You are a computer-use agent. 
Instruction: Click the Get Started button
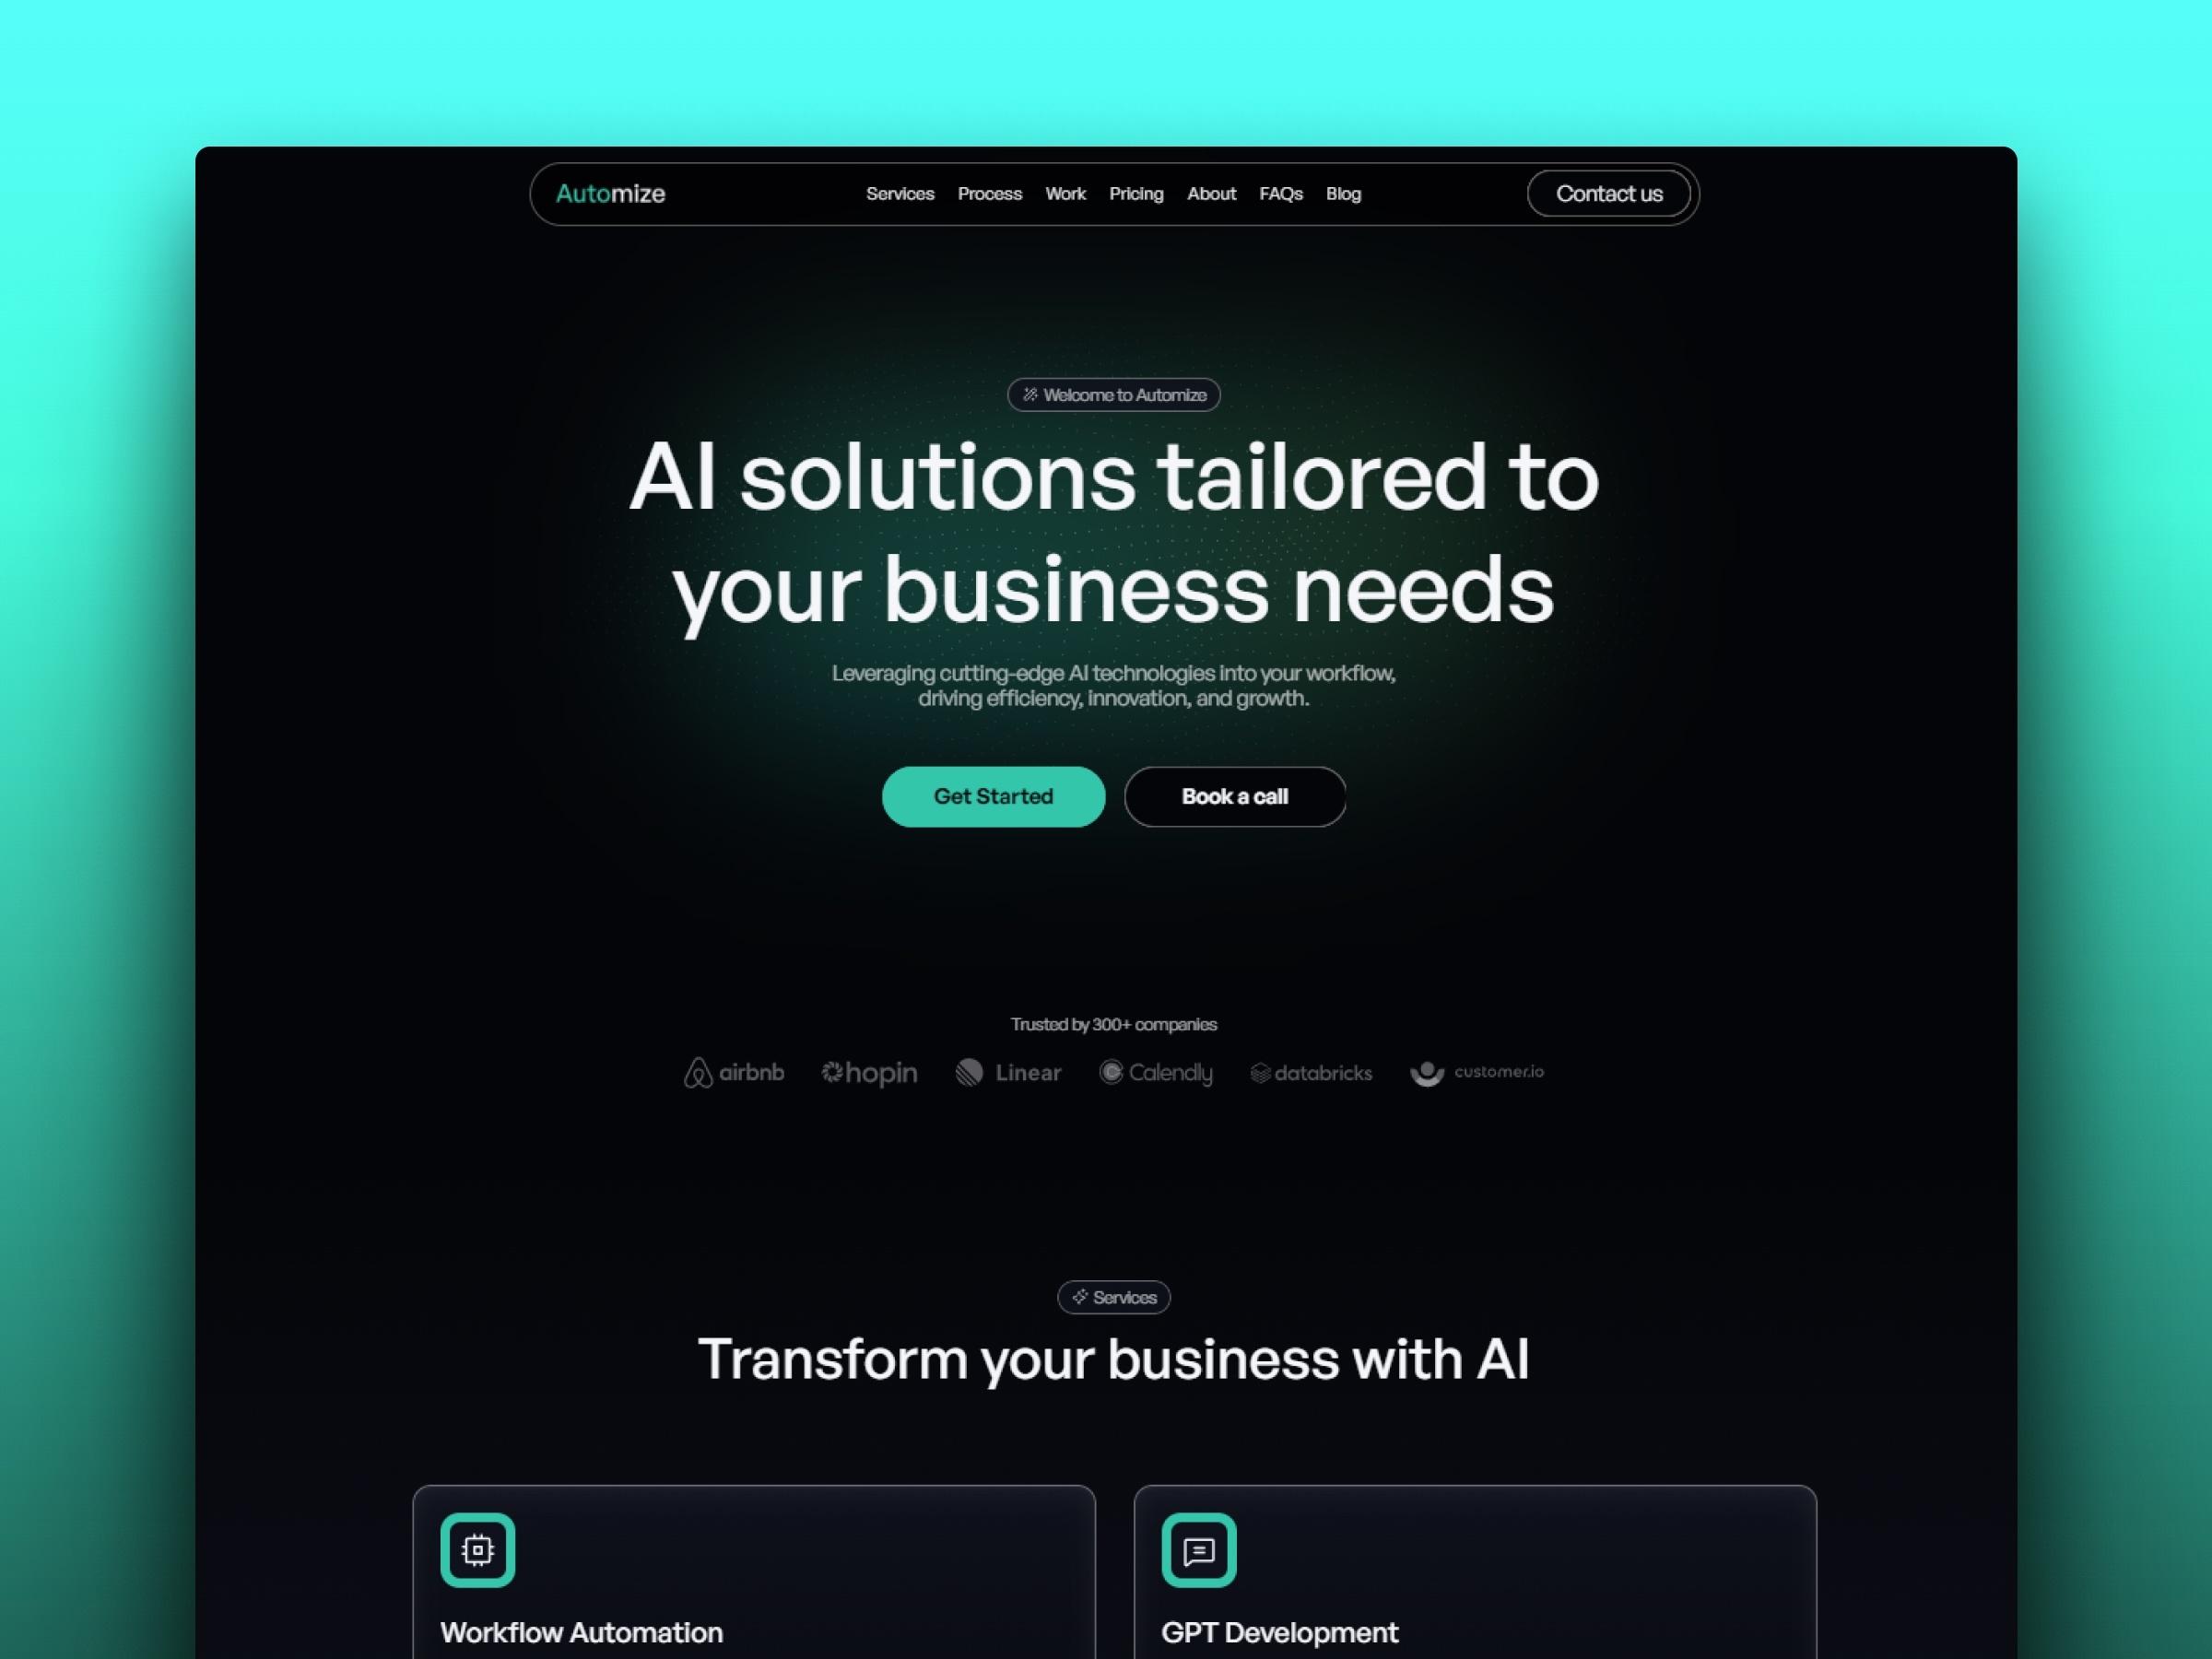(993, 794)
